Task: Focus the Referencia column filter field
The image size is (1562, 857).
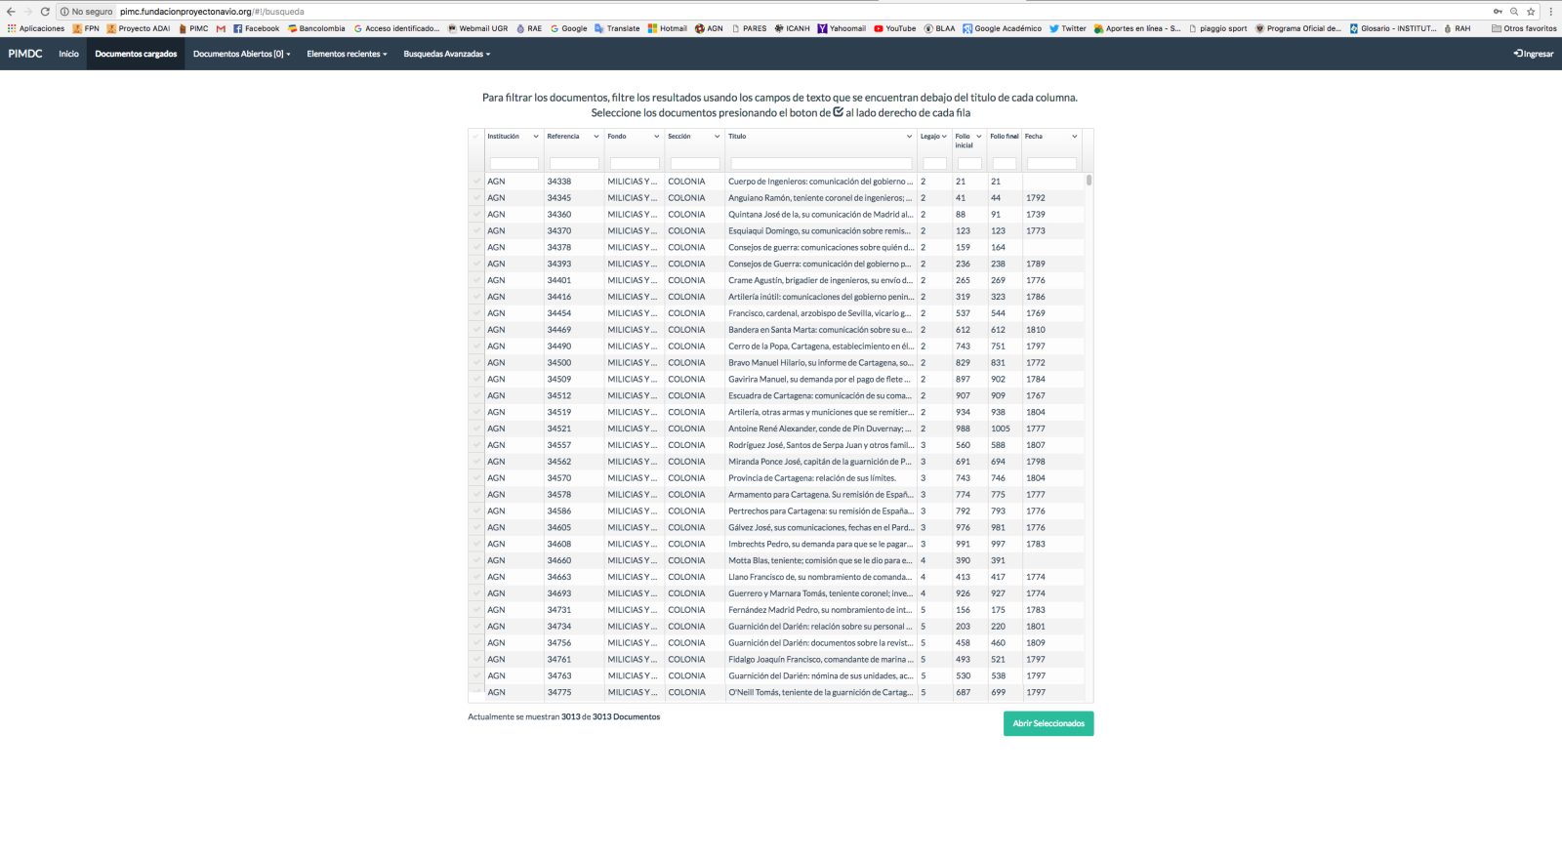Action: point(574,164)
